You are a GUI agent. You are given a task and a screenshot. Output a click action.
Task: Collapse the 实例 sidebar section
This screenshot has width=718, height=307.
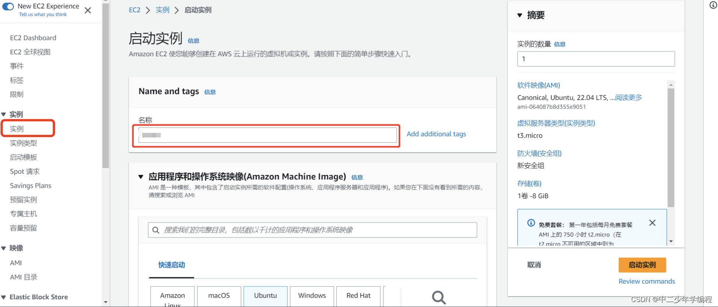coord(4,114)
